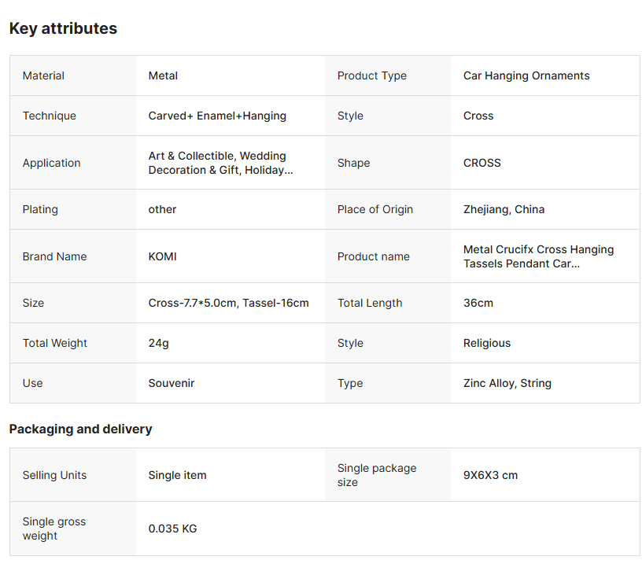This screenshot has height=571, width=642.
Task: Click the 0.035 KG gross weight value
Action: [x=172, y=529]
